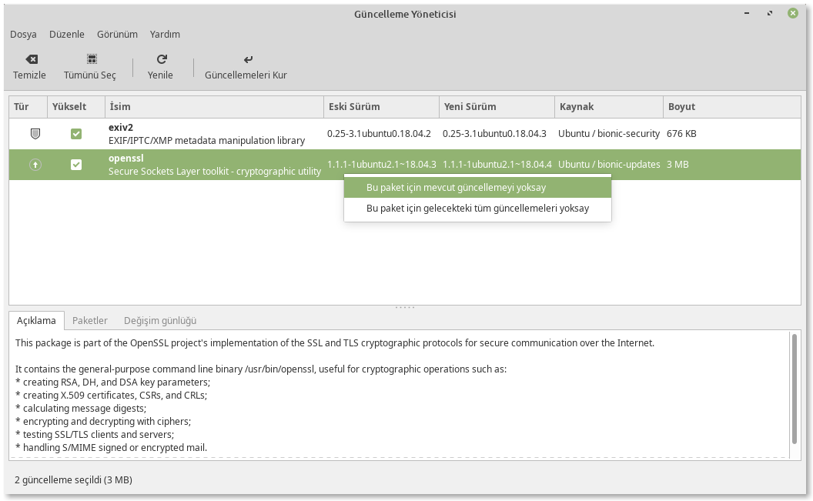Maximize the Güncelleme Yöneticisi window
The width and height of the screenshot is (813, 501).
[x=770, y=14]
